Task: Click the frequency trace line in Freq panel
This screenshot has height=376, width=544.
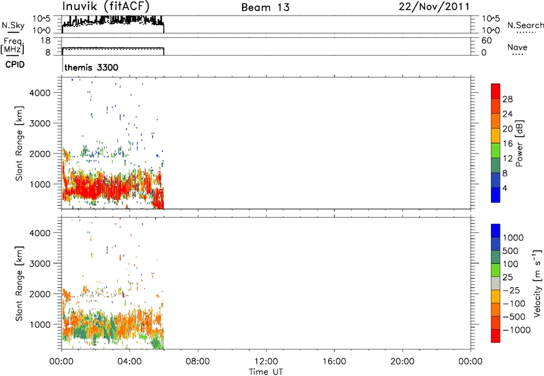Action: click(x=113, y=48)
